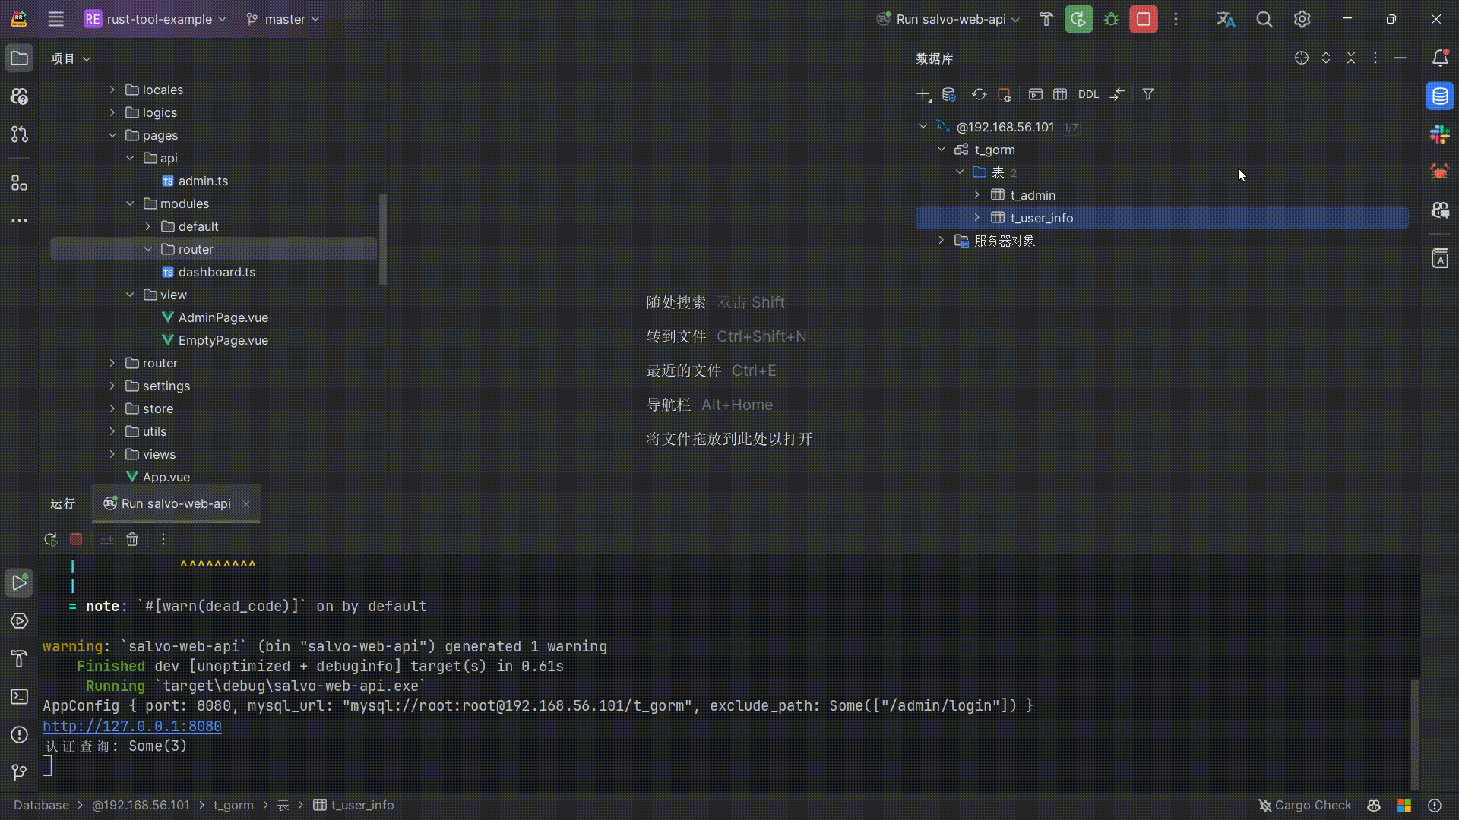Click the Database tool window icon
1459x820 pixels.
tap(1439, 96)
